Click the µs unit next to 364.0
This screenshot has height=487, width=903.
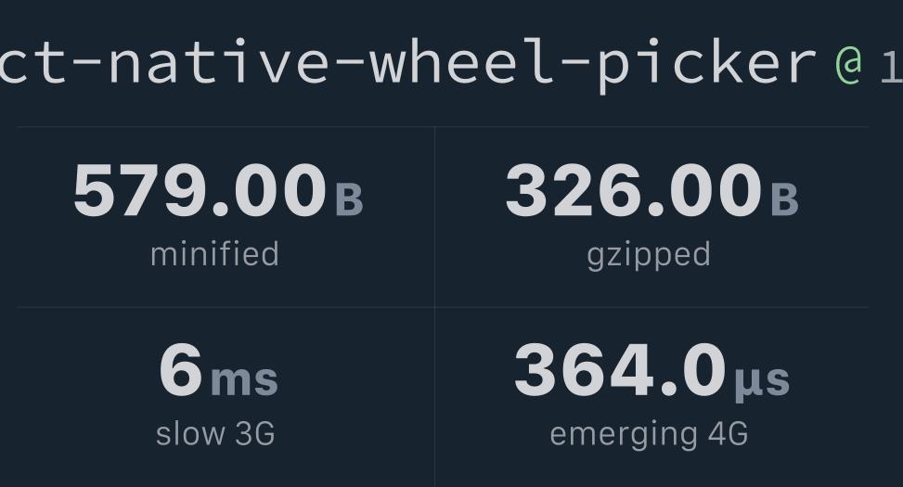762,381
